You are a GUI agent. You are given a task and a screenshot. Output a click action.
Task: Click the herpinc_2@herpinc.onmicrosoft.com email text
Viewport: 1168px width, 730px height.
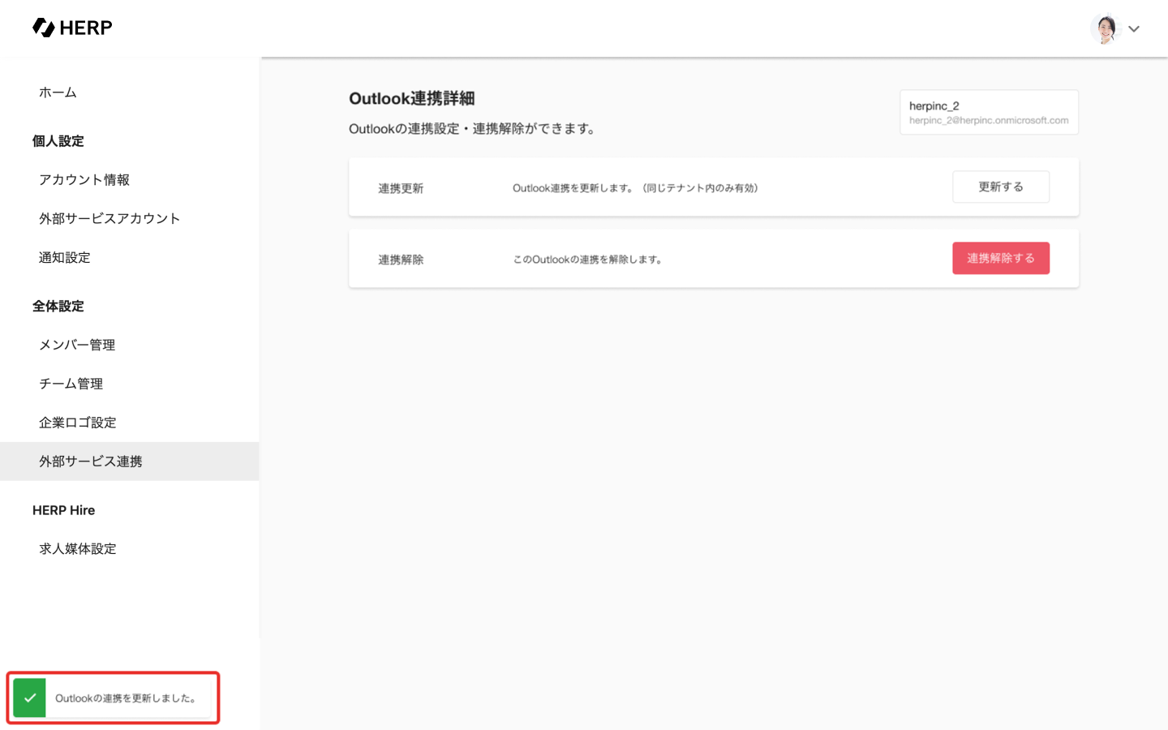coord(989,121)
